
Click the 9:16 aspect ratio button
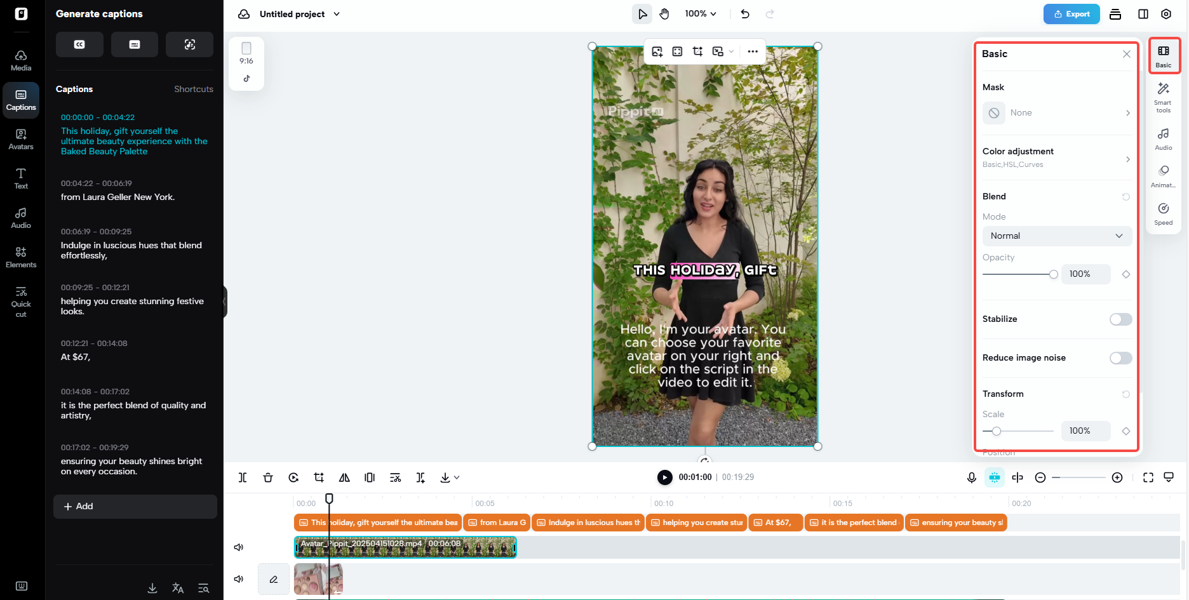coord(246,53)
